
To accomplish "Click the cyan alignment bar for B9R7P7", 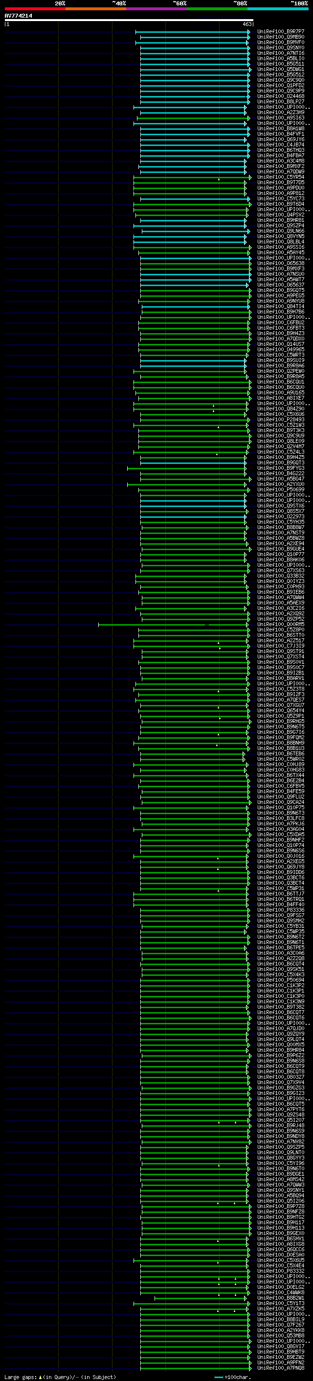I will pyautogui.click(x=193, y=32).
